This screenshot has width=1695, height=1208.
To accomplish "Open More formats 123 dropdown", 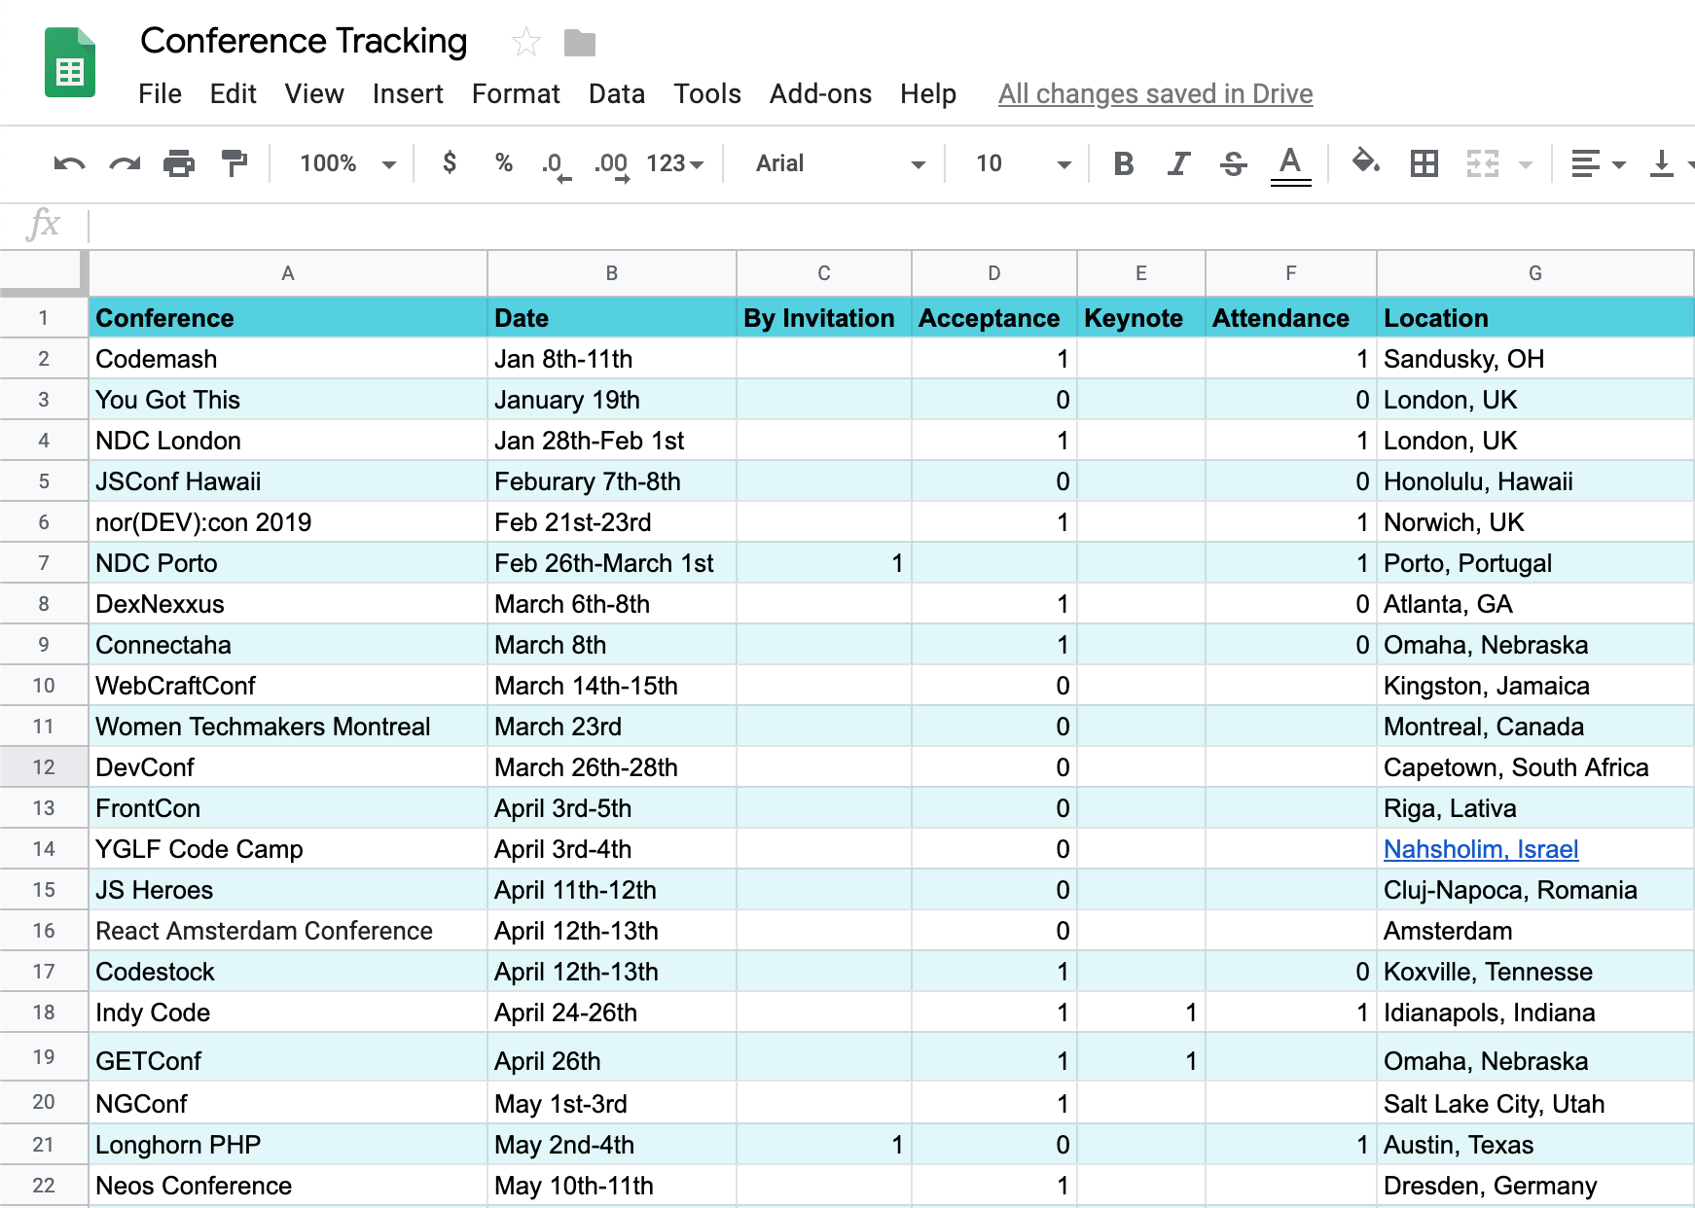I will [x=675, y=163].
